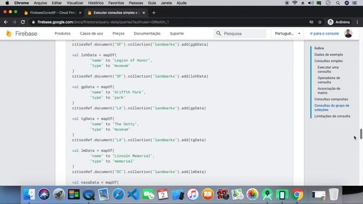Open Calendar from the Dock
Image resolution: width=363 pixels, height=204 pixels.
(x=163, y=194)
